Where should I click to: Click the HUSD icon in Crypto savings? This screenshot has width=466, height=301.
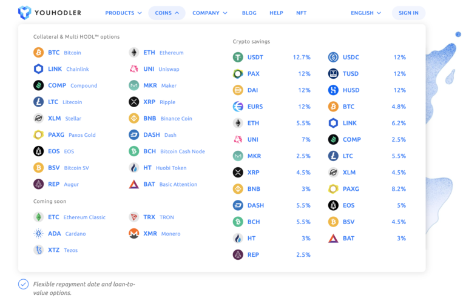point(333,90)
